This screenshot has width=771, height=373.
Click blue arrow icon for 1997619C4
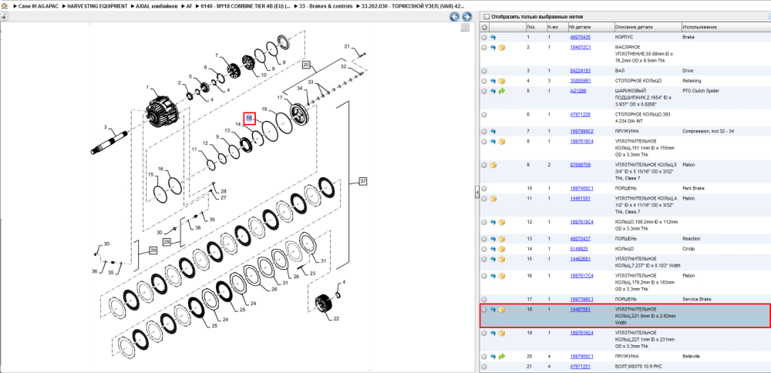point(493,222)
